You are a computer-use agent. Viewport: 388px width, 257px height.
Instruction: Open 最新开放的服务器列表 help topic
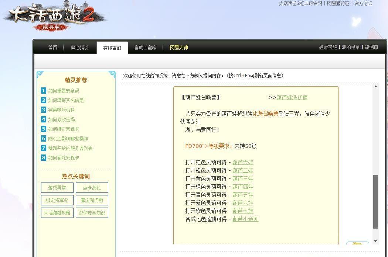click(x=70, y=148)
